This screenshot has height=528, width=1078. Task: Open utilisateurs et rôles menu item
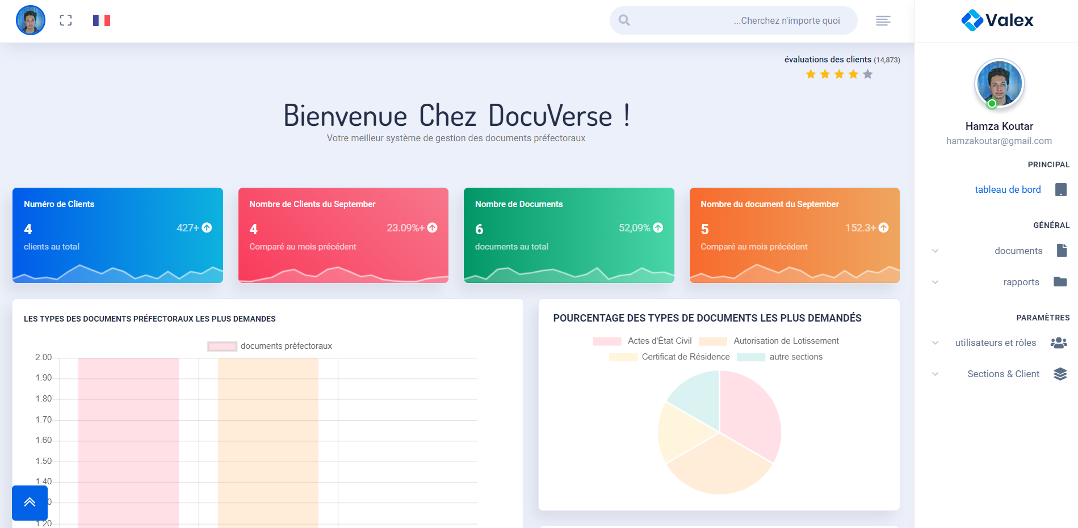coord(996,343)
